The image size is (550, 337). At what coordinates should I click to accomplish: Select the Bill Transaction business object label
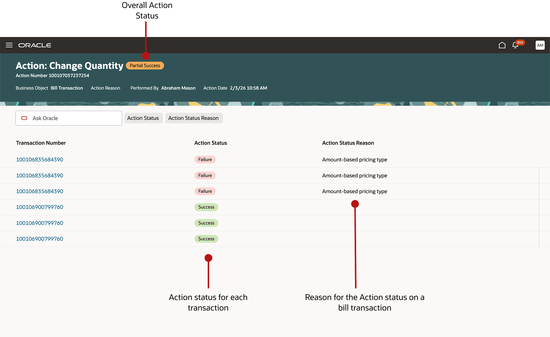pos(67,88)
